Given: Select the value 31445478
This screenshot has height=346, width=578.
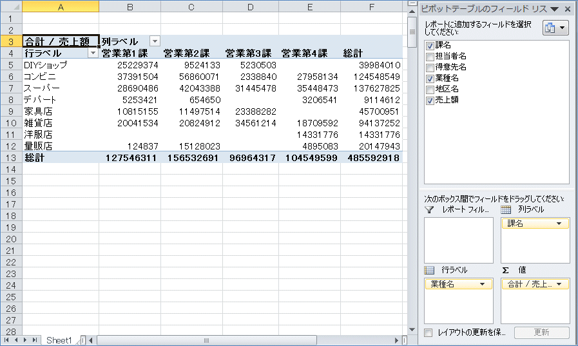Looking at the screenshot, I should (x=251, y=88).
